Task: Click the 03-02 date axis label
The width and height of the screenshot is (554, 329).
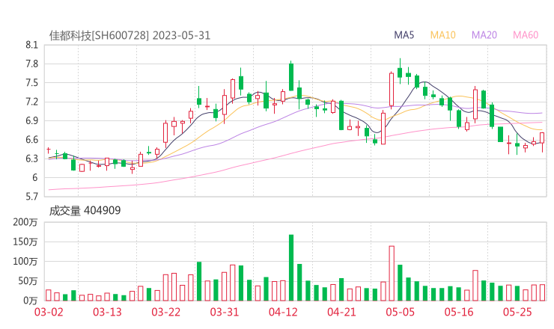Action: (x=49, y=312)
